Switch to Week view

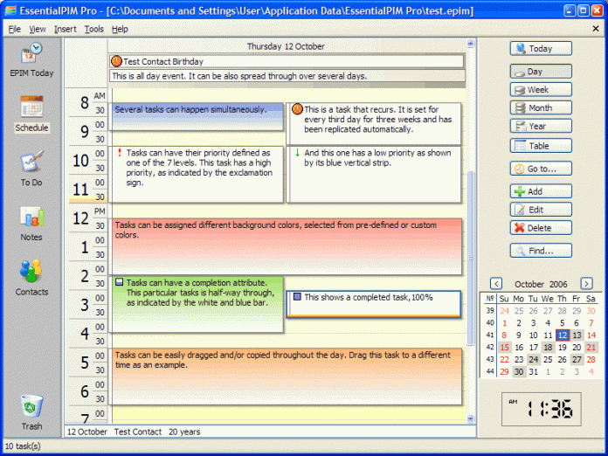click(542, 90)
